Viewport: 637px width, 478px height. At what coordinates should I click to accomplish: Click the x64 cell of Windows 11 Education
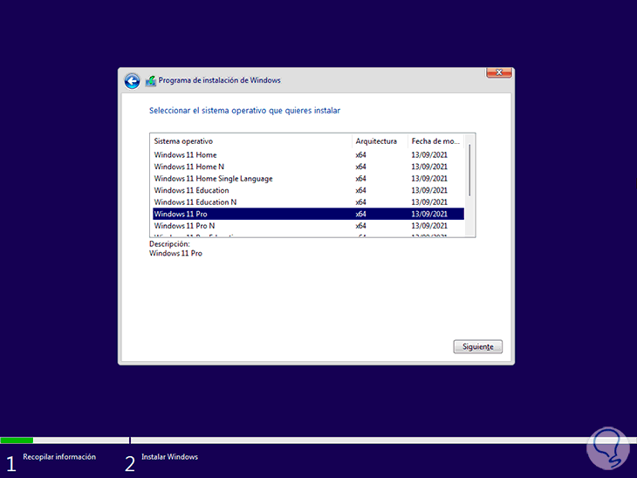click(x=360, y=190)
